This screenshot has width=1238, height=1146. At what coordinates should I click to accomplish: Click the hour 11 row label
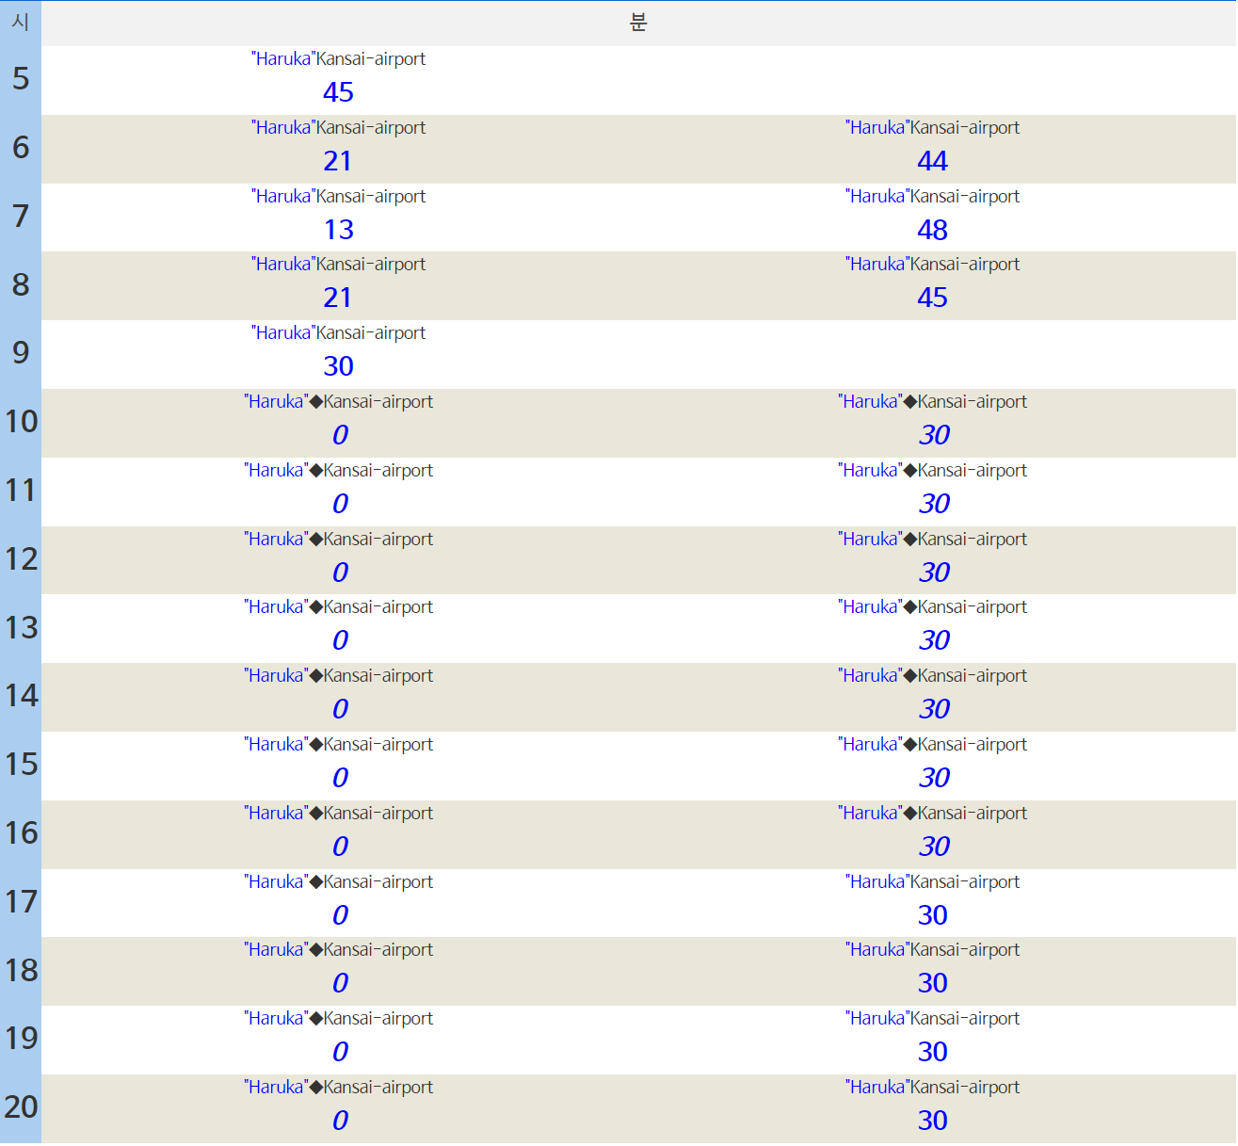coord(21,491)
